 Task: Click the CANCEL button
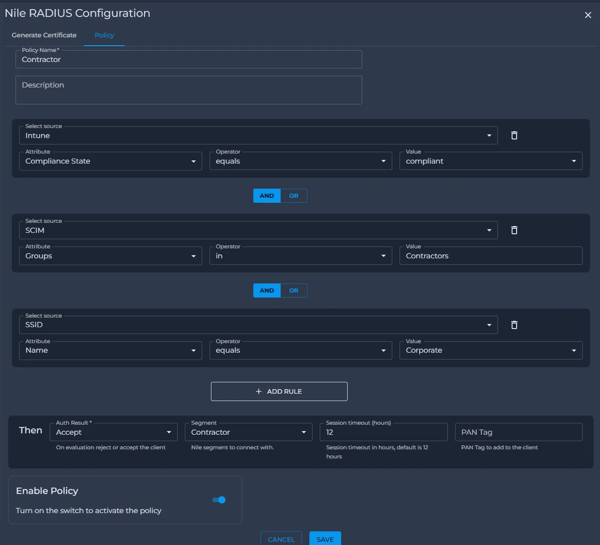(x=281, y=539)
